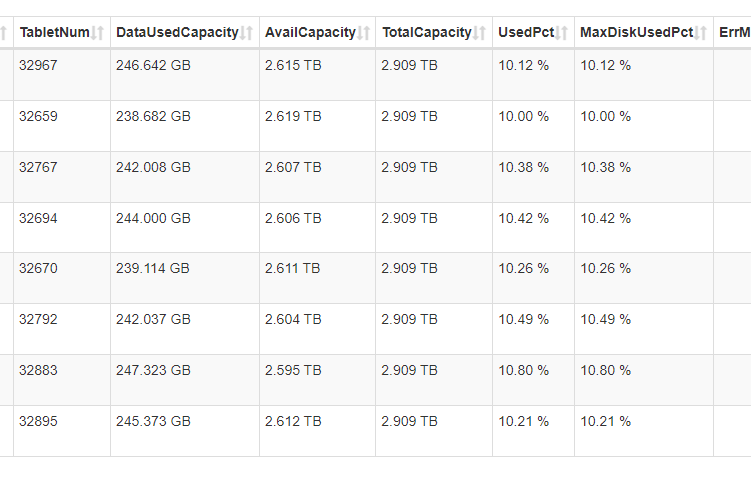Click sort arrows of the cut-off leftmost column
Viewport: 751px width, 477px height.
click(x=4, y=33)
